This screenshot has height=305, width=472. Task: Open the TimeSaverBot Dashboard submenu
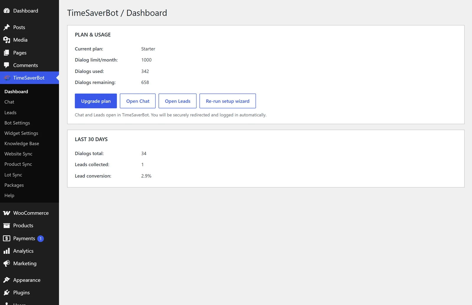16,91
